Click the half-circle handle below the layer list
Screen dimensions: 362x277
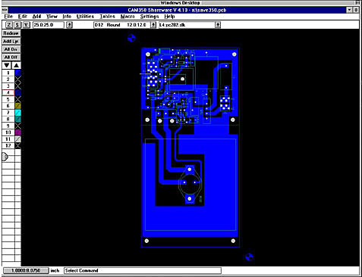(5, 157)
